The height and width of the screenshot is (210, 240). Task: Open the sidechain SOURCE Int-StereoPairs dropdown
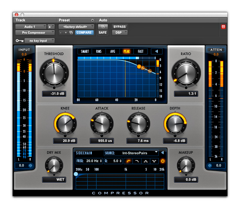(x=131, y=153)
